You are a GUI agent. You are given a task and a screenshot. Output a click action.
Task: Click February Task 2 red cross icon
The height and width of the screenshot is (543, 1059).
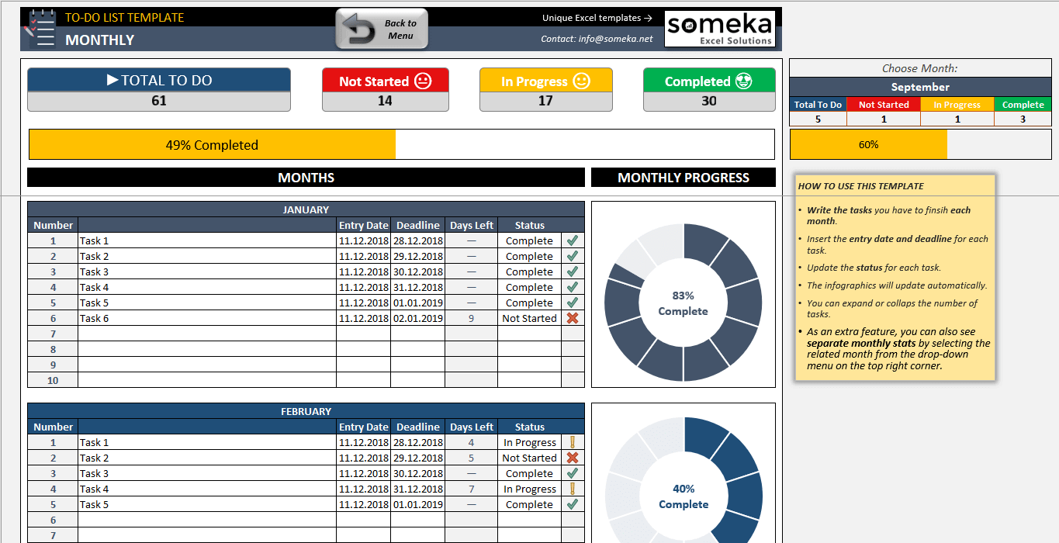click(x=573, y=458)
